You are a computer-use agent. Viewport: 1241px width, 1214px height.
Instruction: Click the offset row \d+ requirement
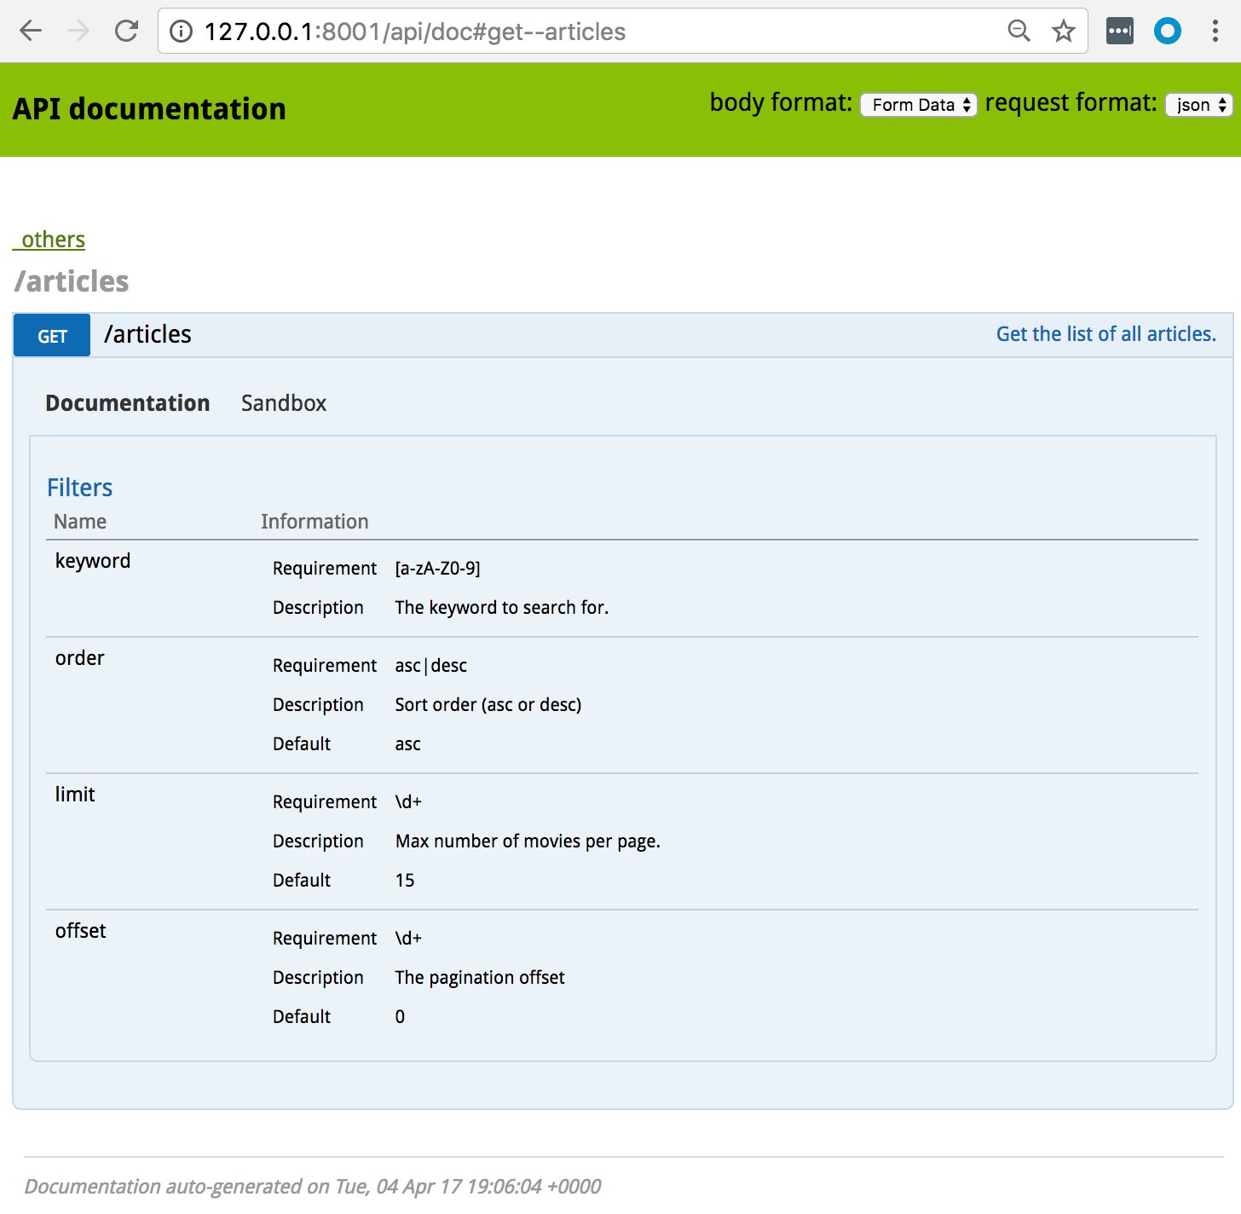tap(408, 939)
